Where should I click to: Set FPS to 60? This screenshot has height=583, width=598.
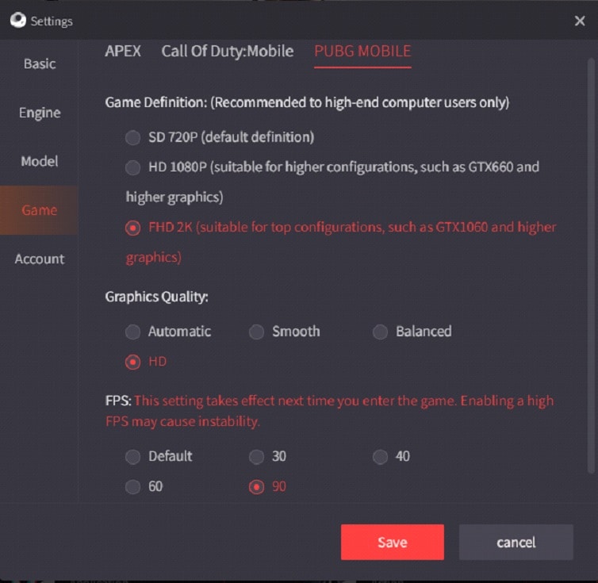point(132,486)
